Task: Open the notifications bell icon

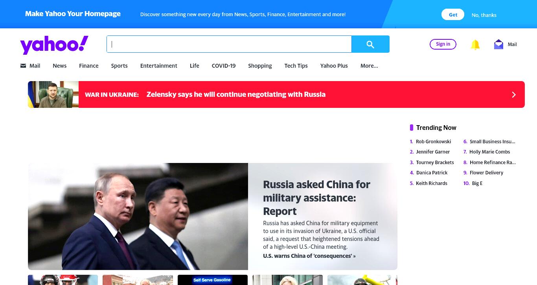Action: pyautogui.click(x=475, y=44)
